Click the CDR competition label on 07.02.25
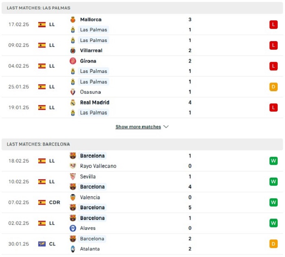The width and height of the screenshot is (285, 257). [55, 202]
